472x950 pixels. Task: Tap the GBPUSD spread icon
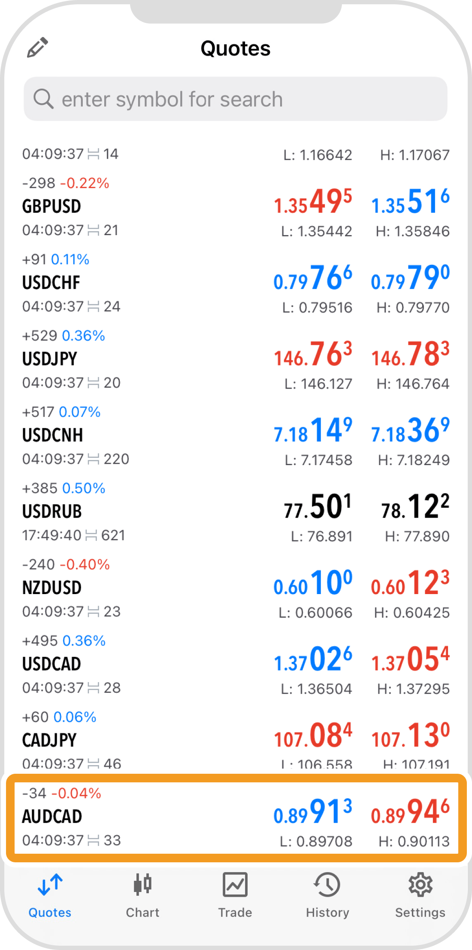tap(94, 230)
